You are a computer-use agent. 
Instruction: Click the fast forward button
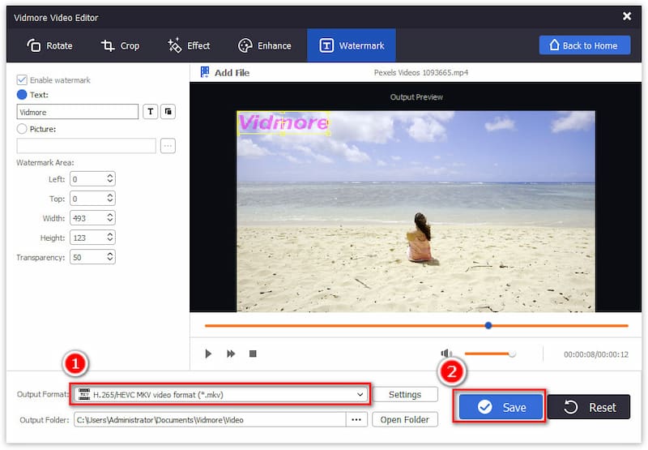point(231,354)
